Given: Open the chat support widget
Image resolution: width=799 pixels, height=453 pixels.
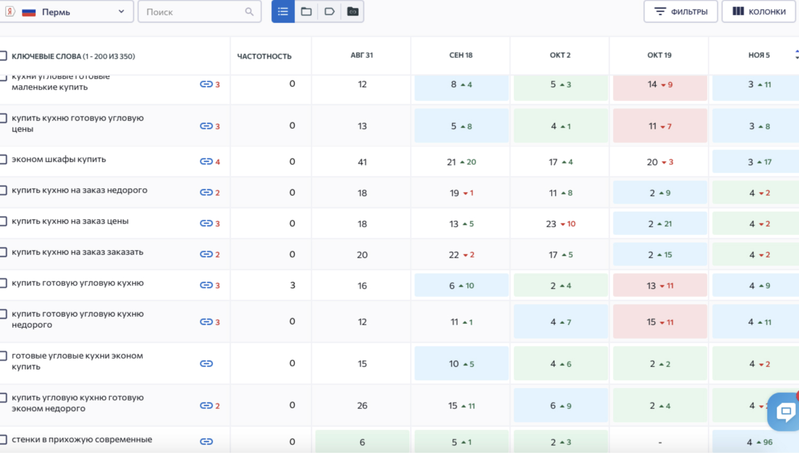Looking at the screenshot, I should [x=785, y=411].
